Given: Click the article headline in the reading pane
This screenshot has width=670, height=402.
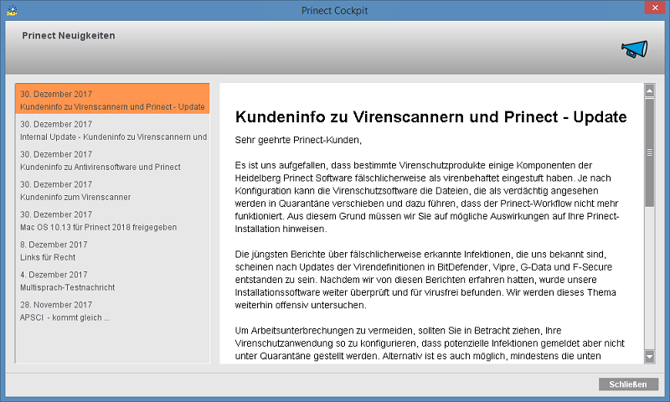Looking at the screenshot, I should click(430, 116).
